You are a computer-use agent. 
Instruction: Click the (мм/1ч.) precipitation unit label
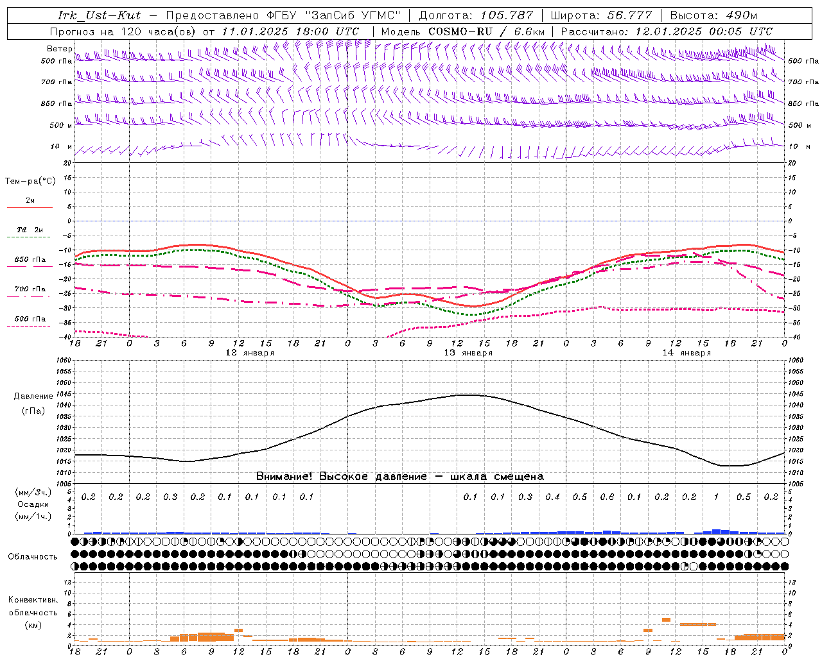click(x=33, y=516)
